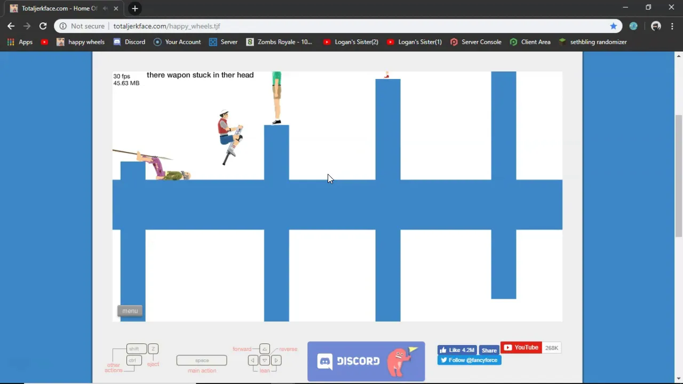Screen dimensions: 683x384
Task: Reload the page with the refresh icon
Action: pyautogui.click(x=43, y=26)
